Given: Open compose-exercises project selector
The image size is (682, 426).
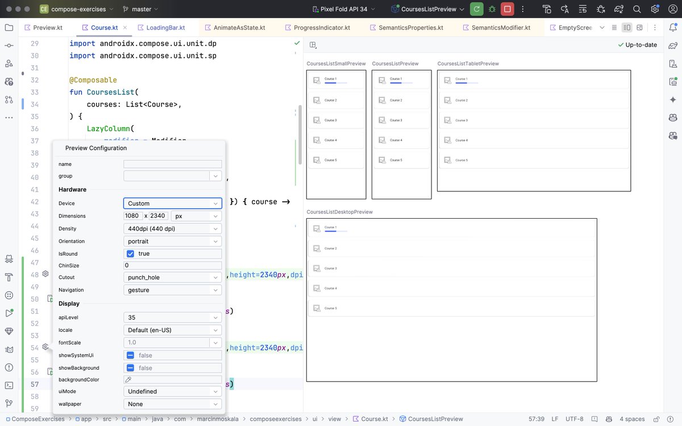Looking at the screenshot, I should tap(76, 9).
